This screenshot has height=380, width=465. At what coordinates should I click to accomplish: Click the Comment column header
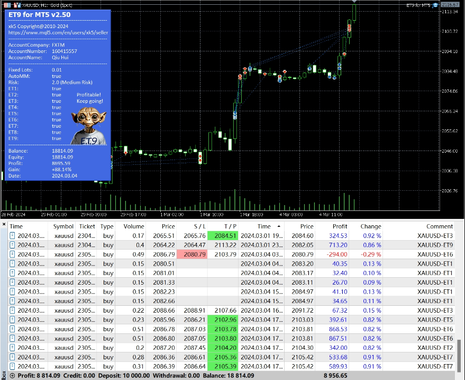(440, 226)
